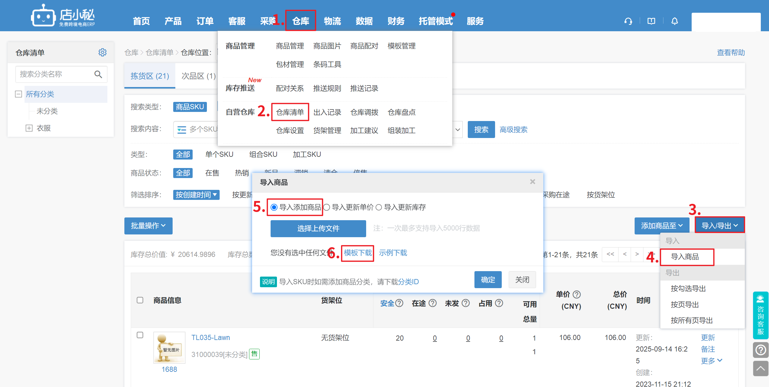This screenshot has width=769, height=387.
Task: Close the 导入商品 dialog
Action: (x=532, y=182)
